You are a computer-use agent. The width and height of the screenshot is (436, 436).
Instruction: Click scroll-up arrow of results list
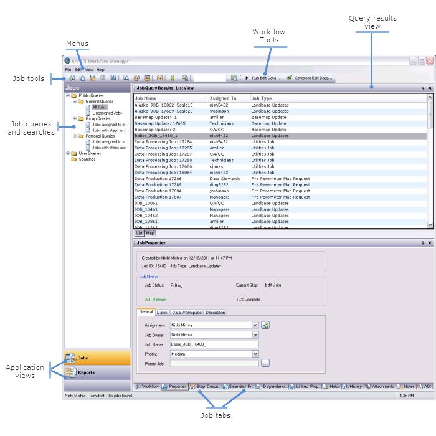430,97
